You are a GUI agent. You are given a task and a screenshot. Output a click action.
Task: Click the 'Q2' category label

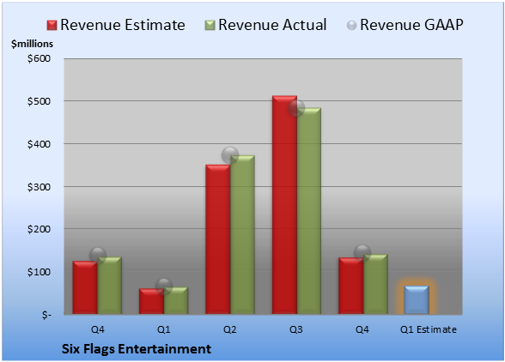point(230,329)
